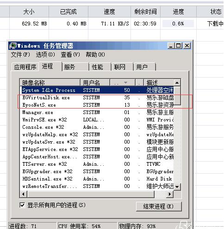Click the 结束进程(E) button
This screenshot has width=224, height=229.
pos(159,206)
